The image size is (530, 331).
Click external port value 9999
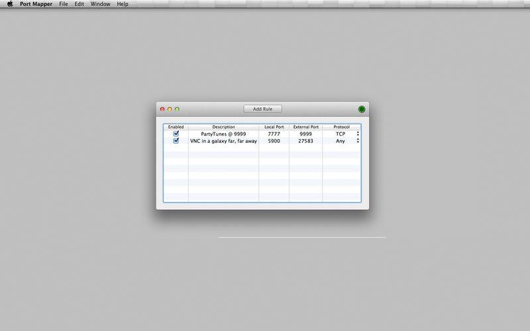[306, 134]
